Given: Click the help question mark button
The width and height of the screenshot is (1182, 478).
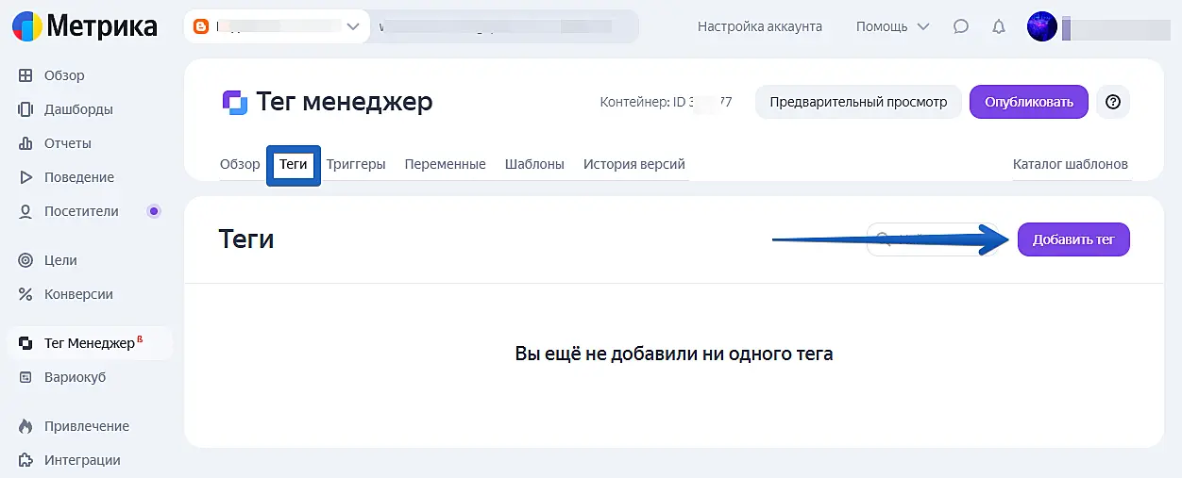Looking at the screenshot, I should click(x=1113, y=102).
